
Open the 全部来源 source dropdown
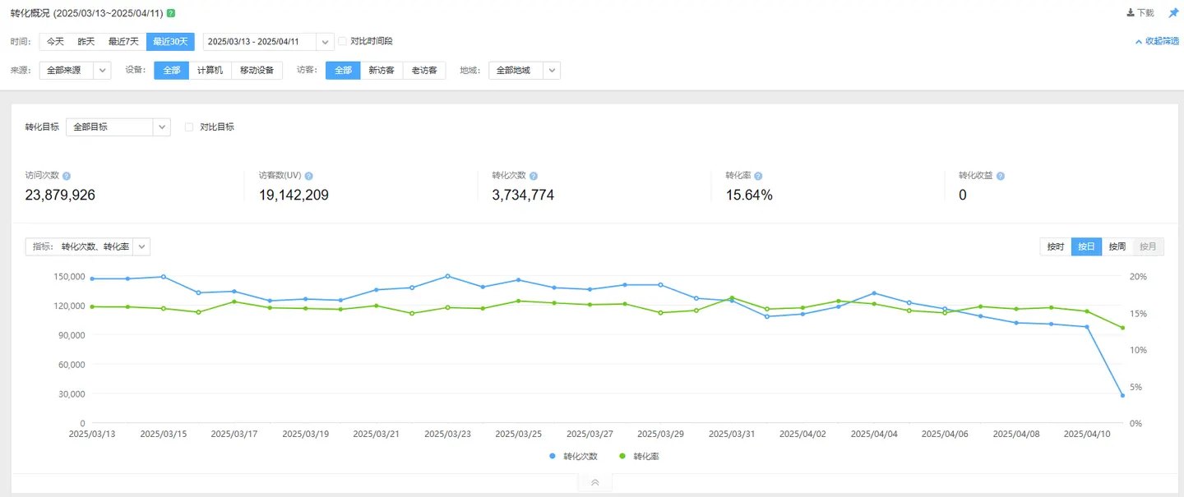click(x=75, y=71)
